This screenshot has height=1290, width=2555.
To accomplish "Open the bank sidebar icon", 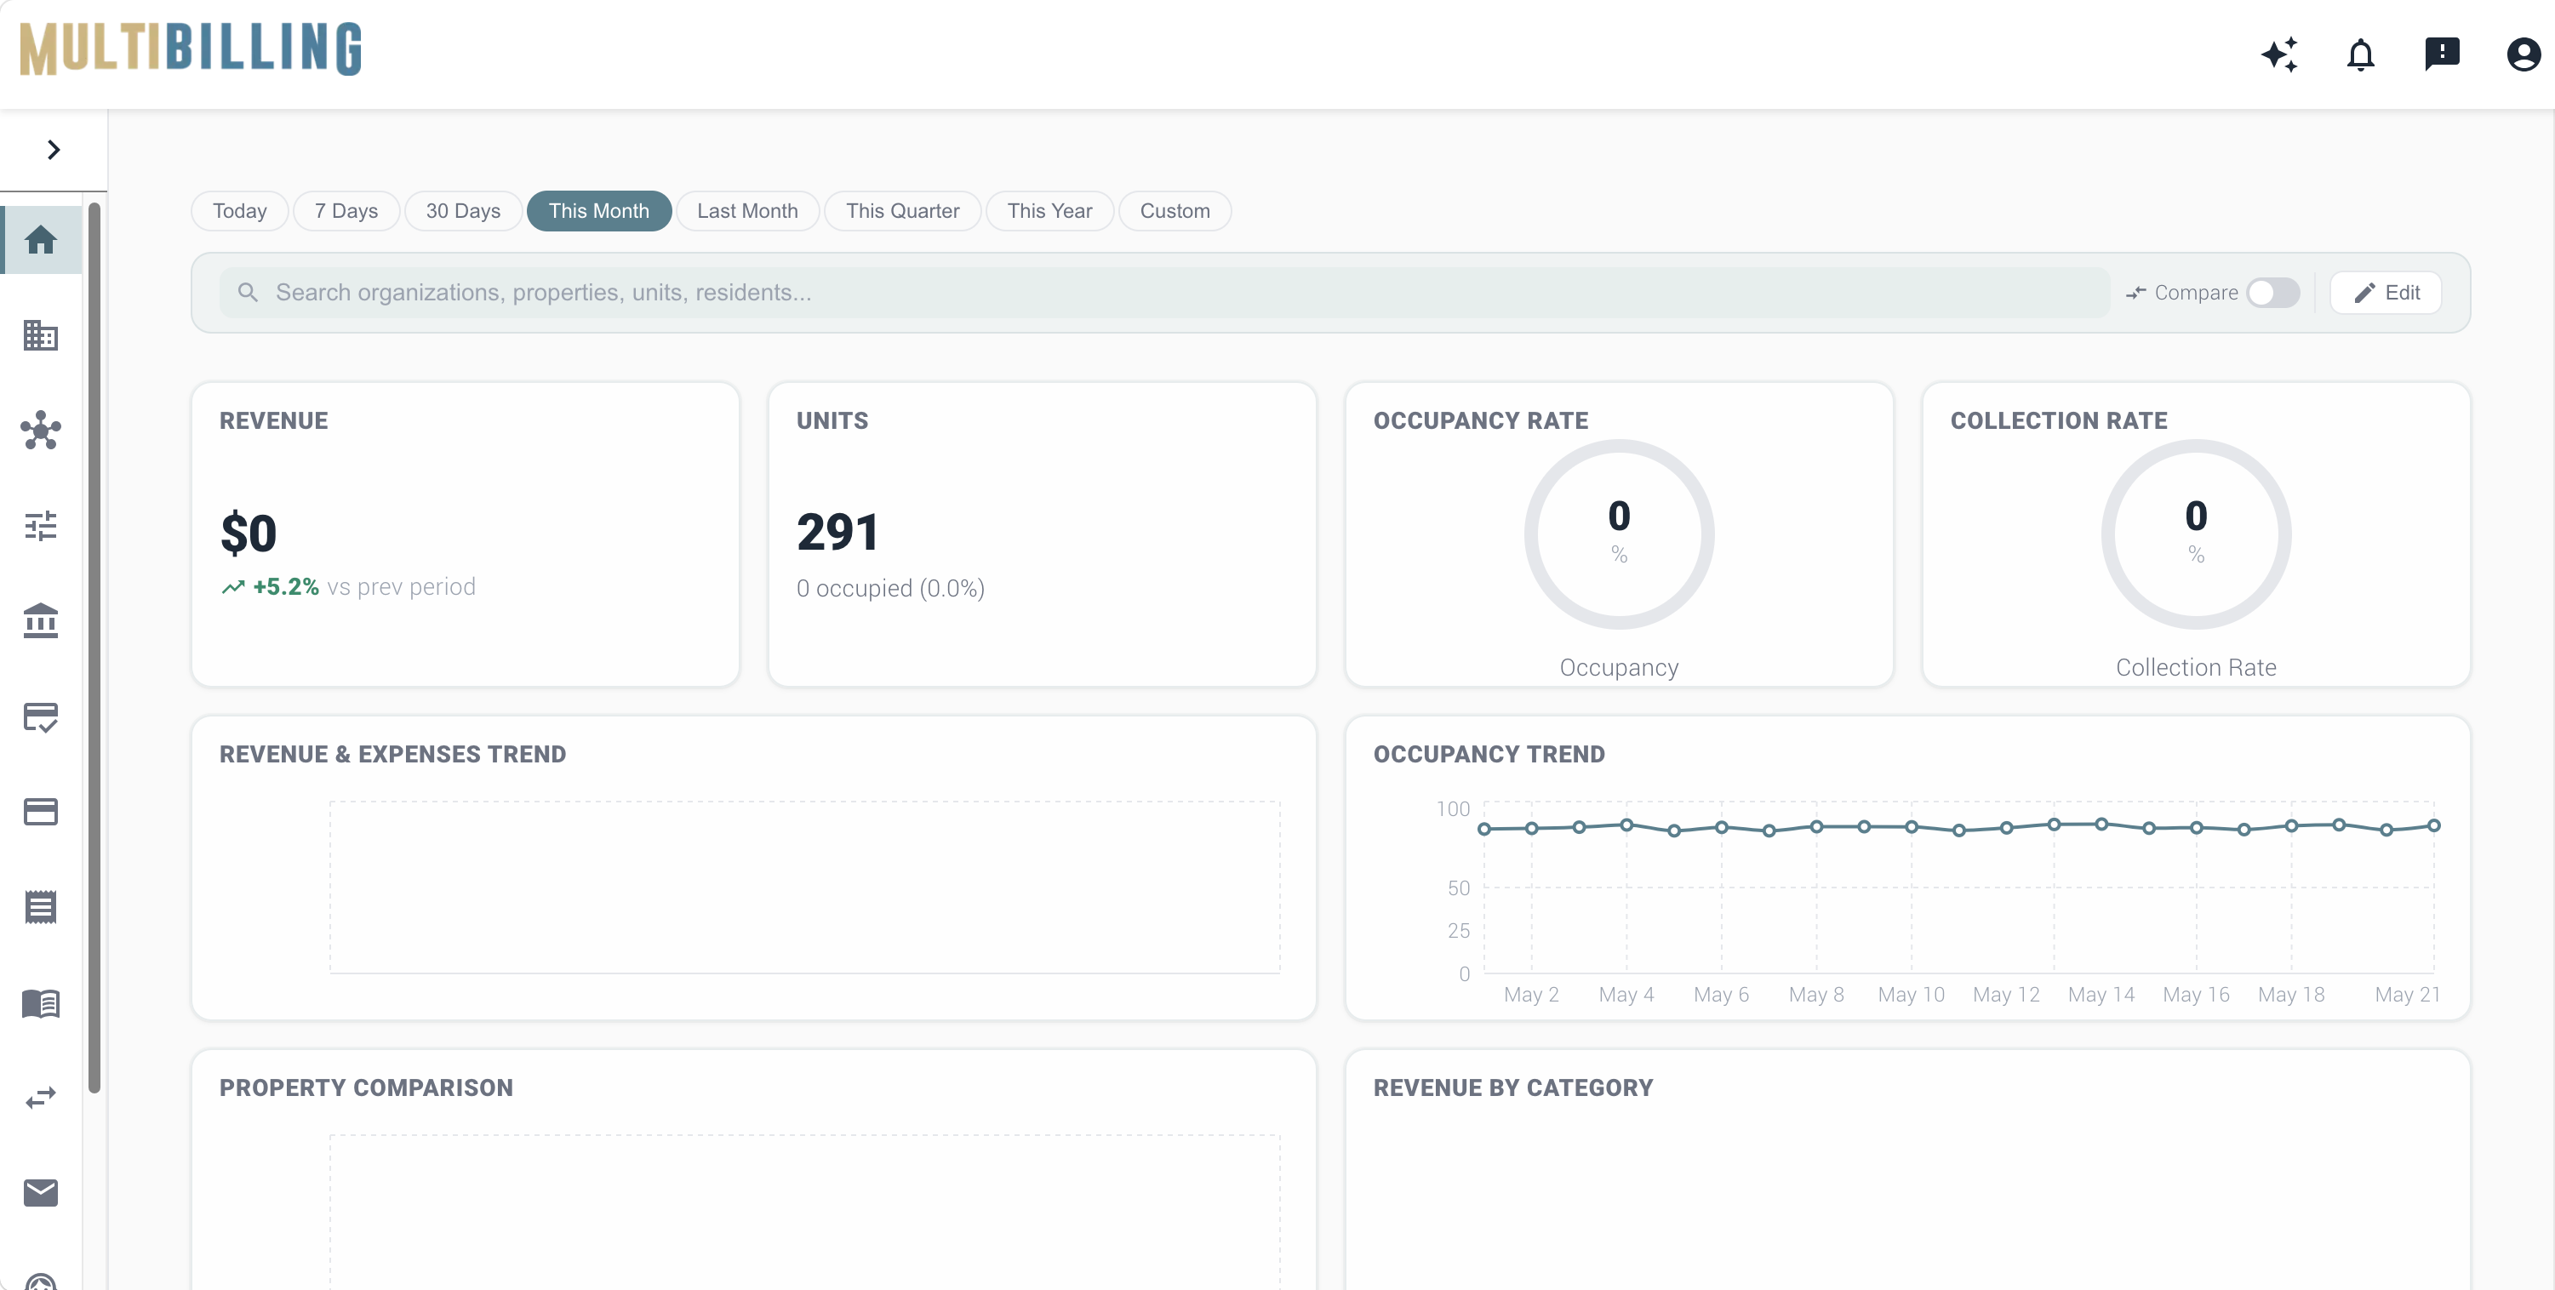I will click(x=41, y=620).
